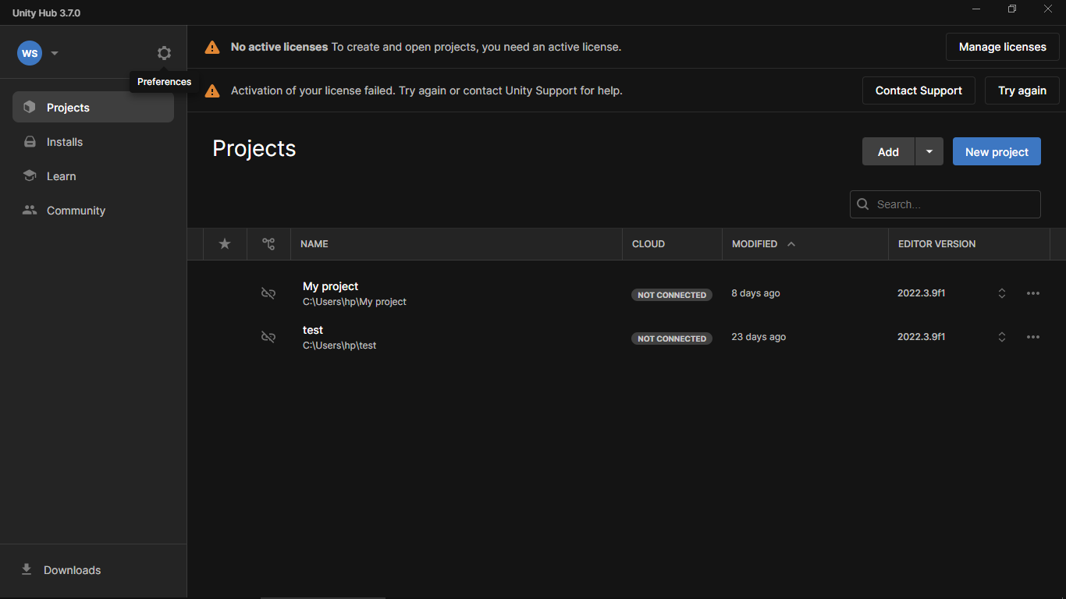Screen dimensions: 1066x599
Task: Toggle the favorites star column header
Action: [224, 244]
